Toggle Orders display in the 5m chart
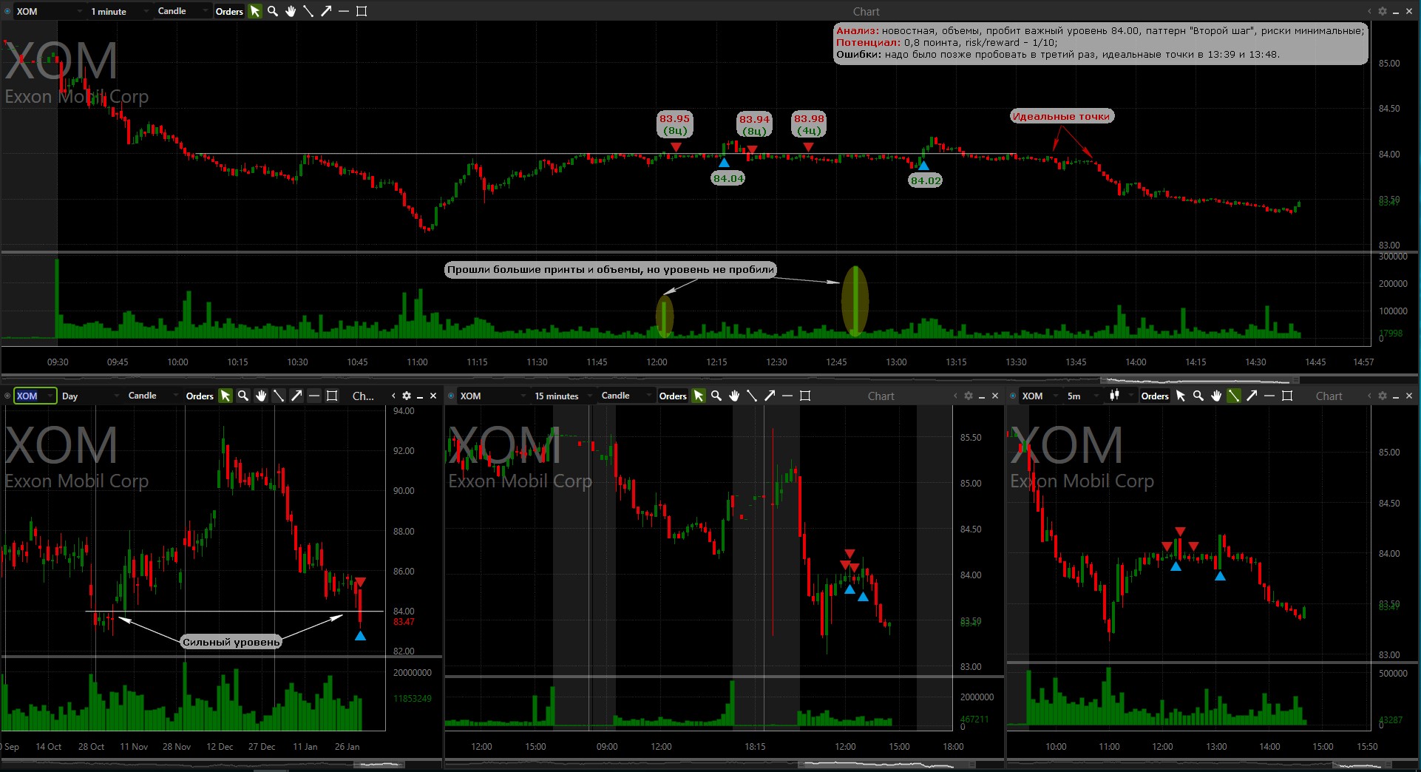Viewport: 1421px width, 772px height. tap(1155, 396)
